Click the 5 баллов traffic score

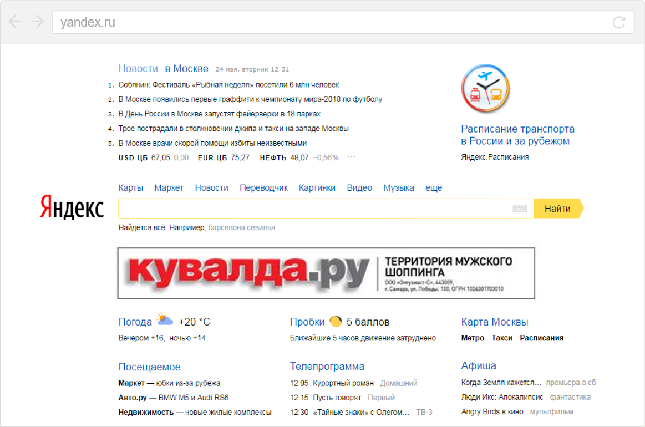[368, 322]
